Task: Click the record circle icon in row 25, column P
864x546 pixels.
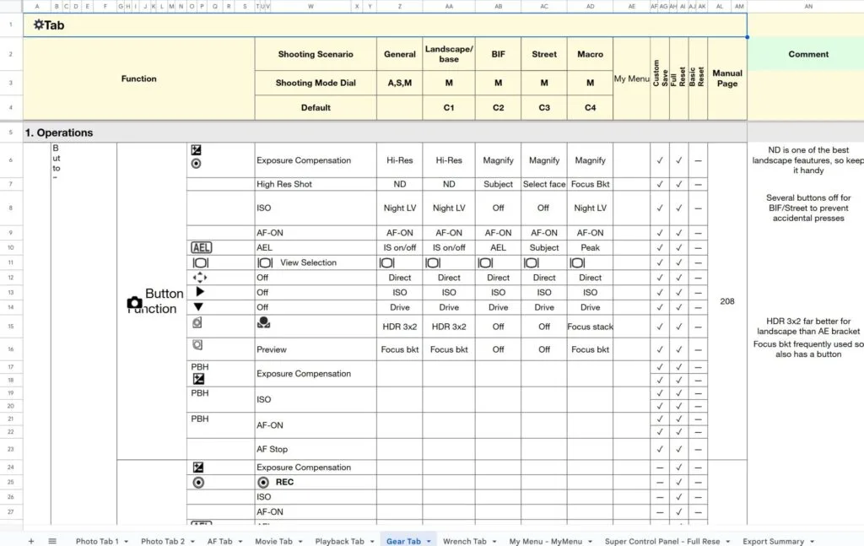Action: click(198, 483)
